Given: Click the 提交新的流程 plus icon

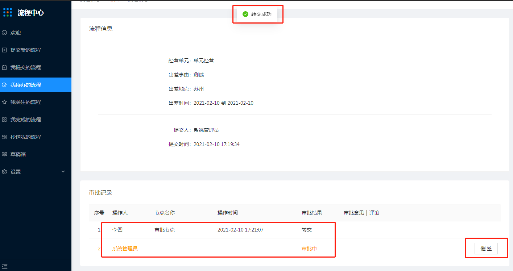Looking at the screenshot, I should pos(4,50).
